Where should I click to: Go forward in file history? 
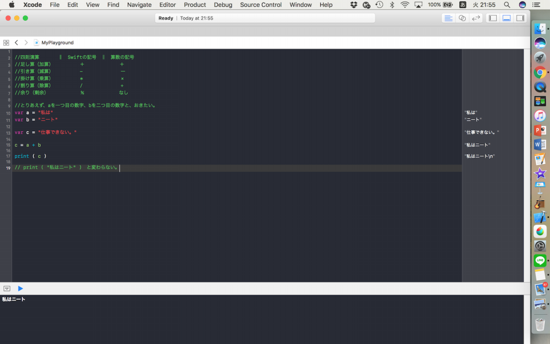pos(26,42)
